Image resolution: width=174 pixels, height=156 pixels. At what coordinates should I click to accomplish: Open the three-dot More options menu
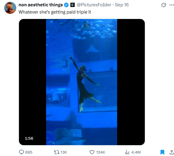tap(172, 5)
